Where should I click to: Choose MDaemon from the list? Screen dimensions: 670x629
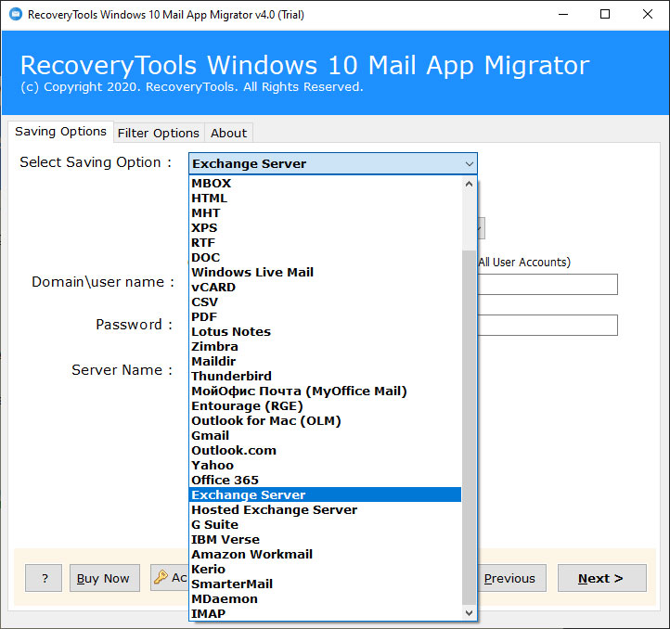[325, 599]
